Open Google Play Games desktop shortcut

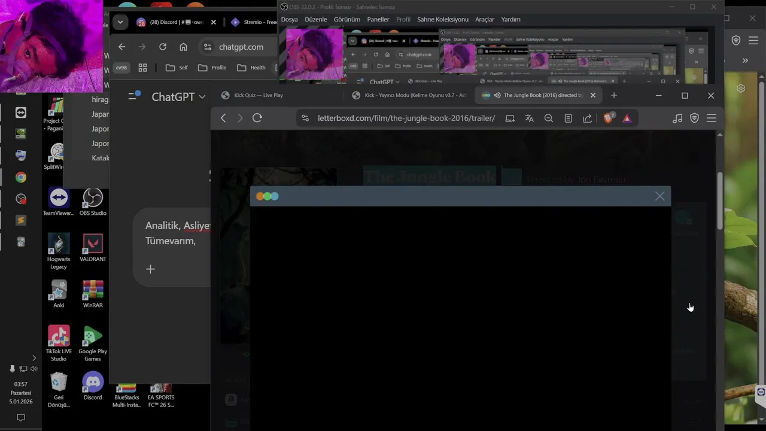click(93, 344)
